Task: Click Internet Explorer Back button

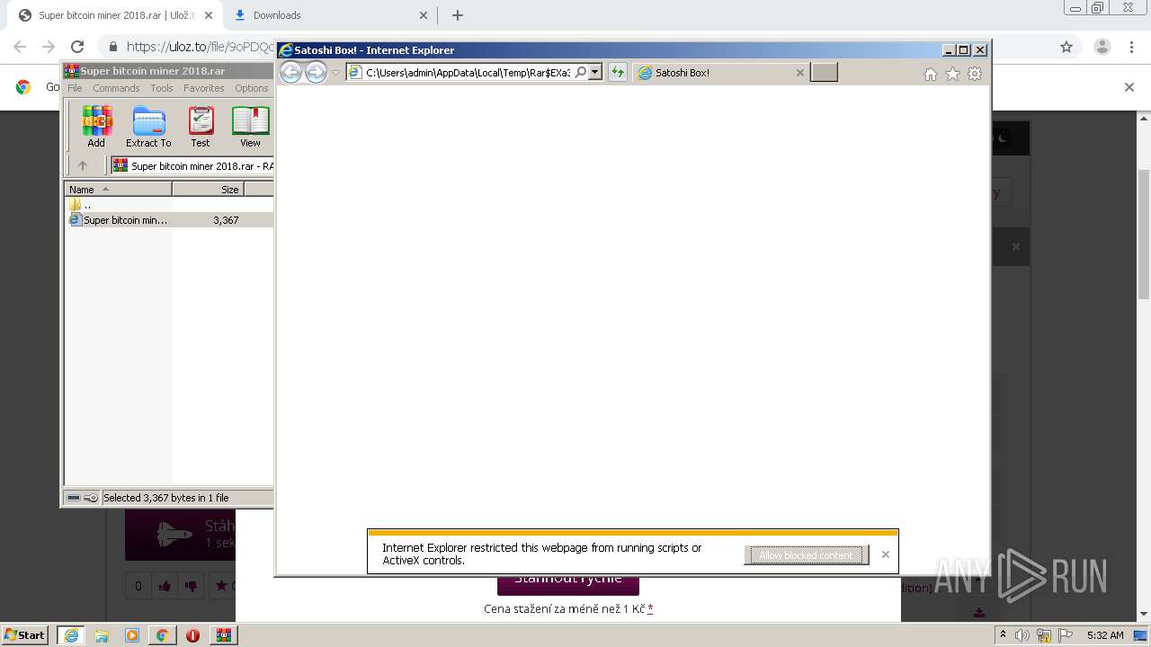Action: (x=290, y=73)
